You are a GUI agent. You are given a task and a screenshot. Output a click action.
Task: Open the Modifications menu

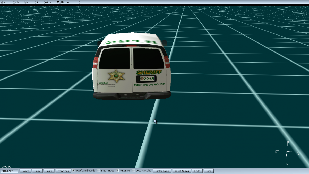tap(64, 2)
